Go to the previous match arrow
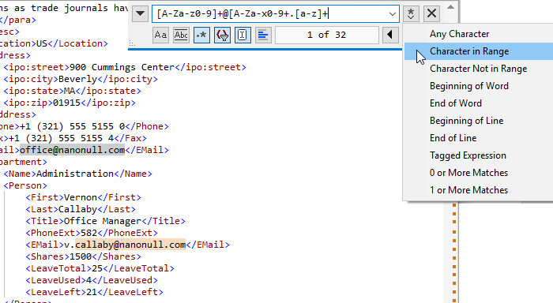 tap(390, 35)
